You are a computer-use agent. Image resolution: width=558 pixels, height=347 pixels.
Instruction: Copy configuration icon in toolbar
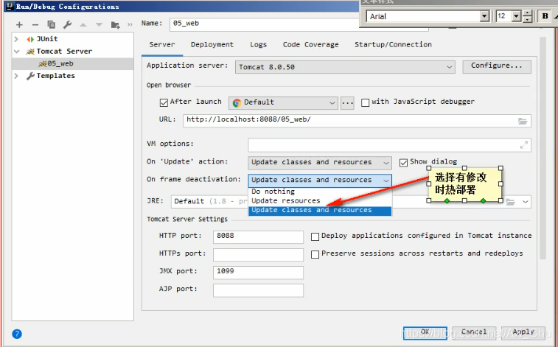[52, 24]
